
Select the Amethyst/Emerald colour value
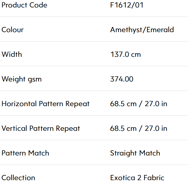(x=142, y=30)
